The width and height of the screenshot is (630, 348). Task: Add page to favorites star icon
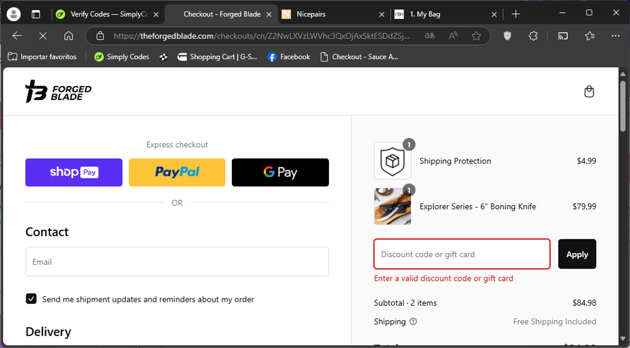point(476,36)
